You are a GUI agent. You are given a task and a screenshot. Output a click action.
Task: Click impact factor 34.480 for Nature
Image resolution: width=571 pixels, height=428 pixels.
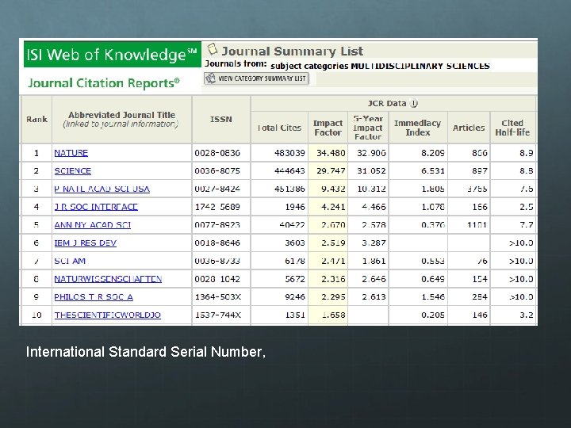331,153
